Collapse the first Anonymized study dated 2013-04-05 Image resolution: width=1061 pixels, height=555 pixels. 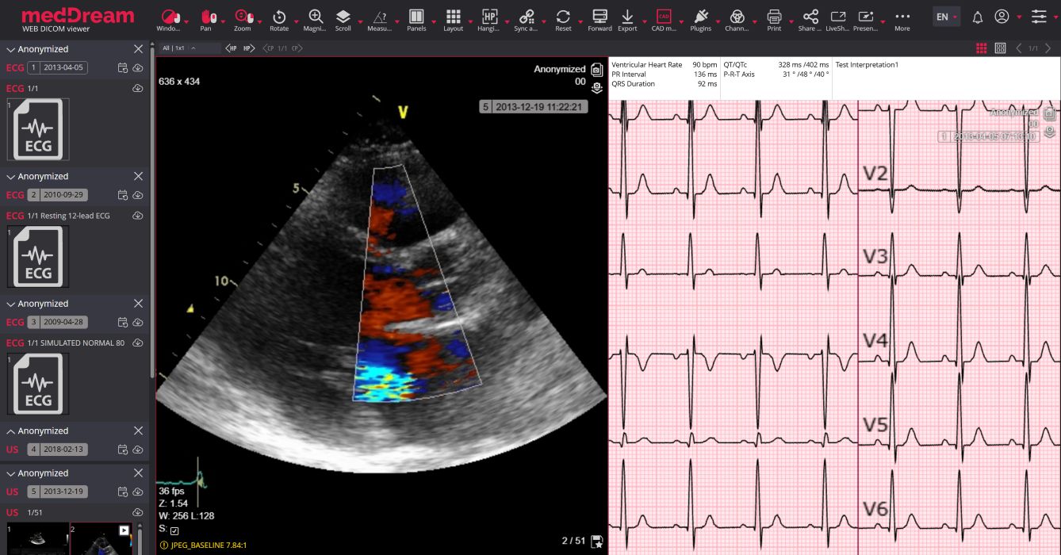[x=11, y=49]
